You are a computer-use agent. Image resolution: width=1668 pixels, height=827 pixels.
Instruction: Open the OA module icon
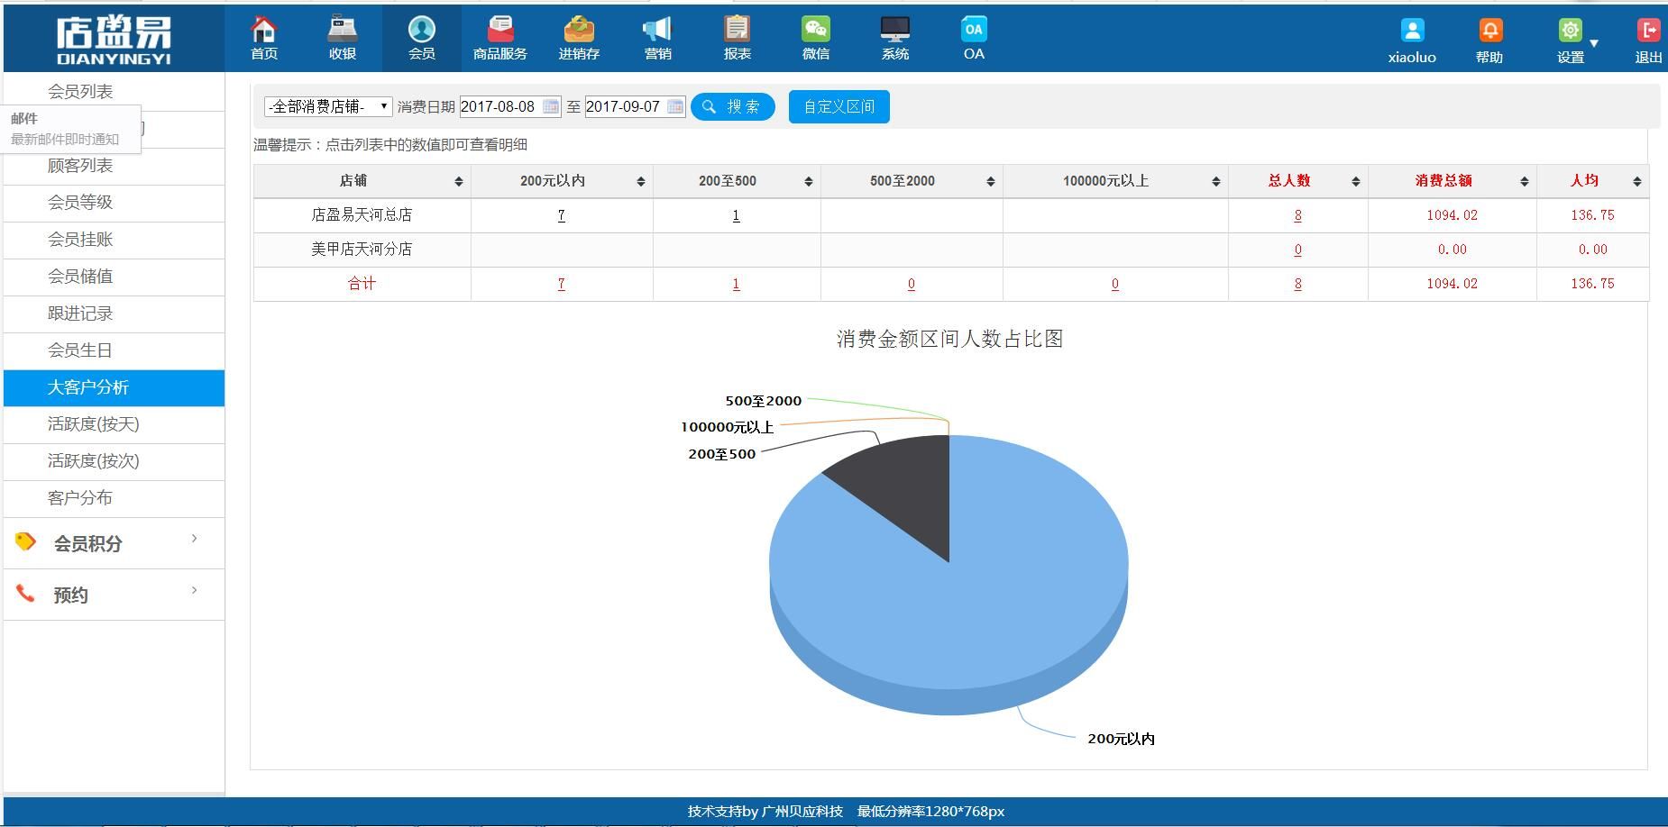pyautogui.click(x=974, y=30)
